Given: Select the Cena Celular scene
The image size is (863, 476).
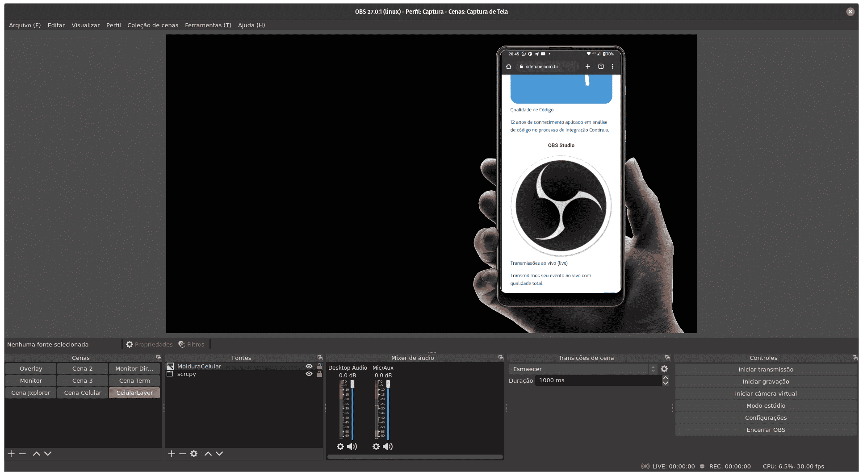Looking at the screenshot, I should 82,393.
